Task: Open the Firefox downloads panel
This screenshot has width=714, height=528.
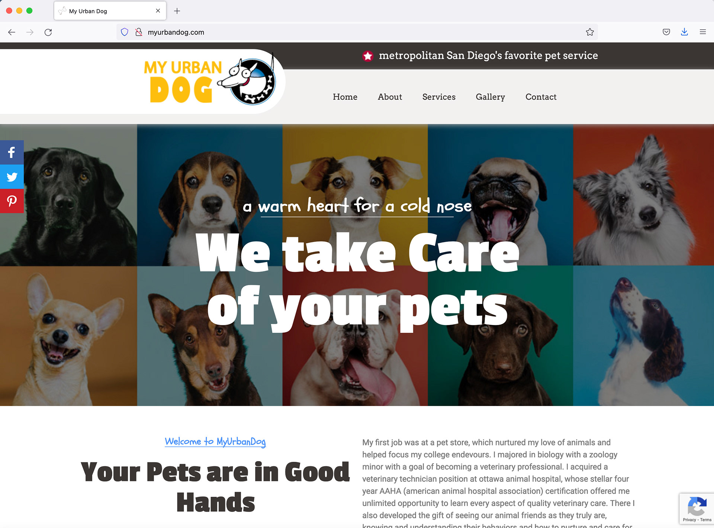Action: pos(684,32)
